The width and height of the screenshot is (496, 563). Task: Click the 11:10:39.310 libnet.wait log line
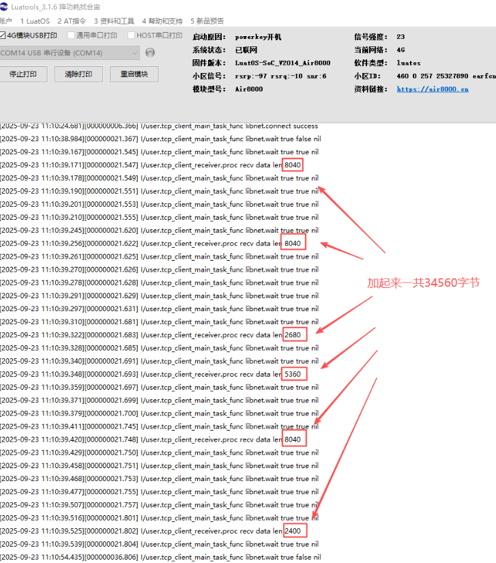160,322
